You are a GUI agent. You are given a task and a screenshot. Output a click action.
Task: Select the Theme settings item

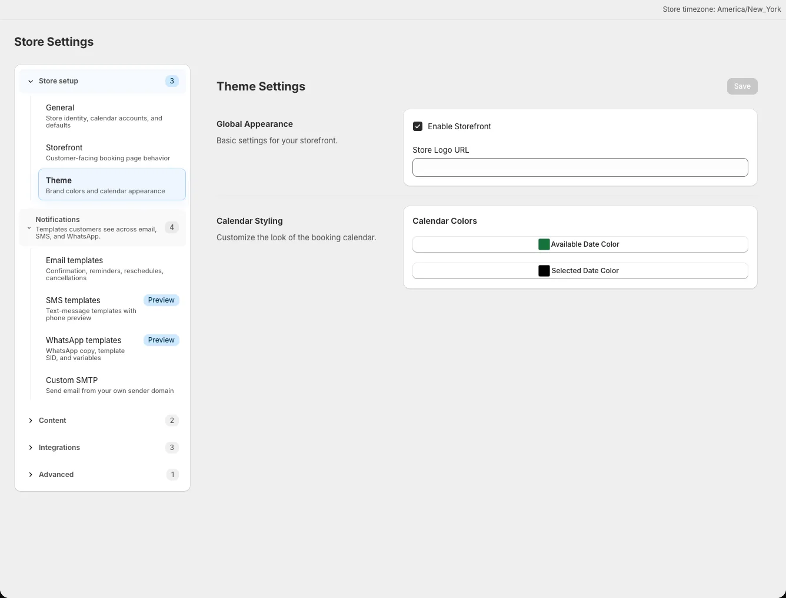click(112, 185)
